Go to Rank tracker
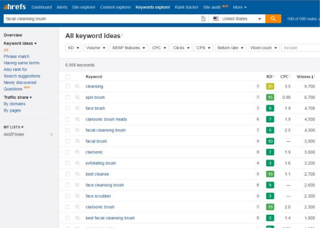 [186, 7]
